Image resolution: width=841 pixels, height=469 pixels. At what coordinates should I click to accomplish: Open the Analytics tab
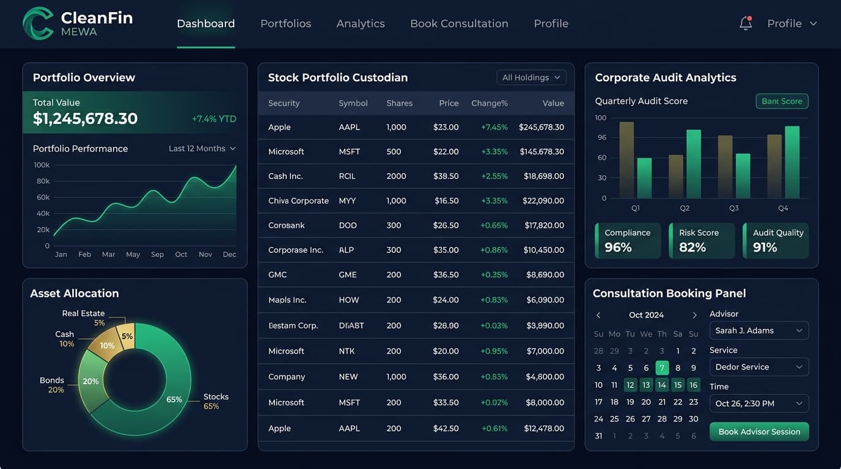click(361, 24)
